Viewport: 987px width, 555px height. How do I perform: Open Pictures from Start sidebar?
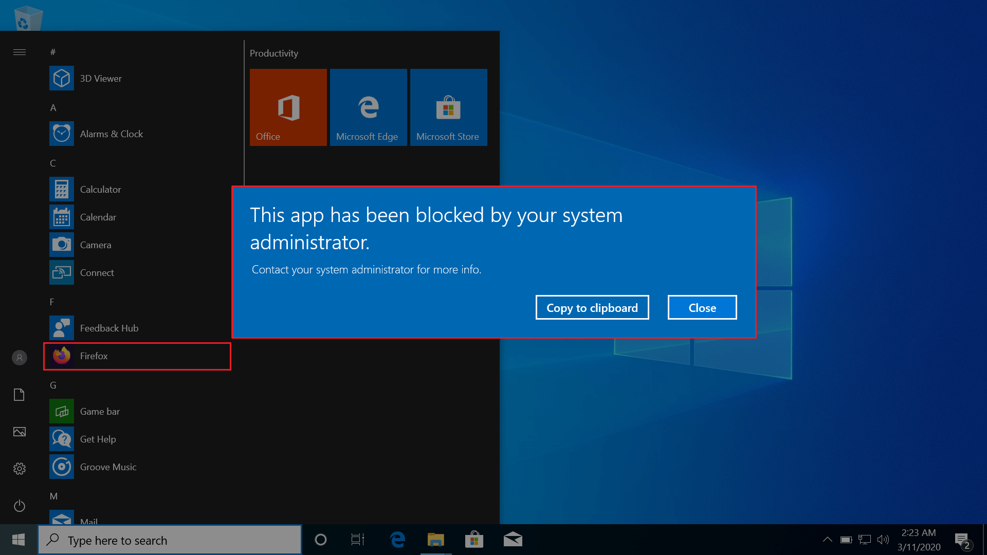[x=20, y=432]
